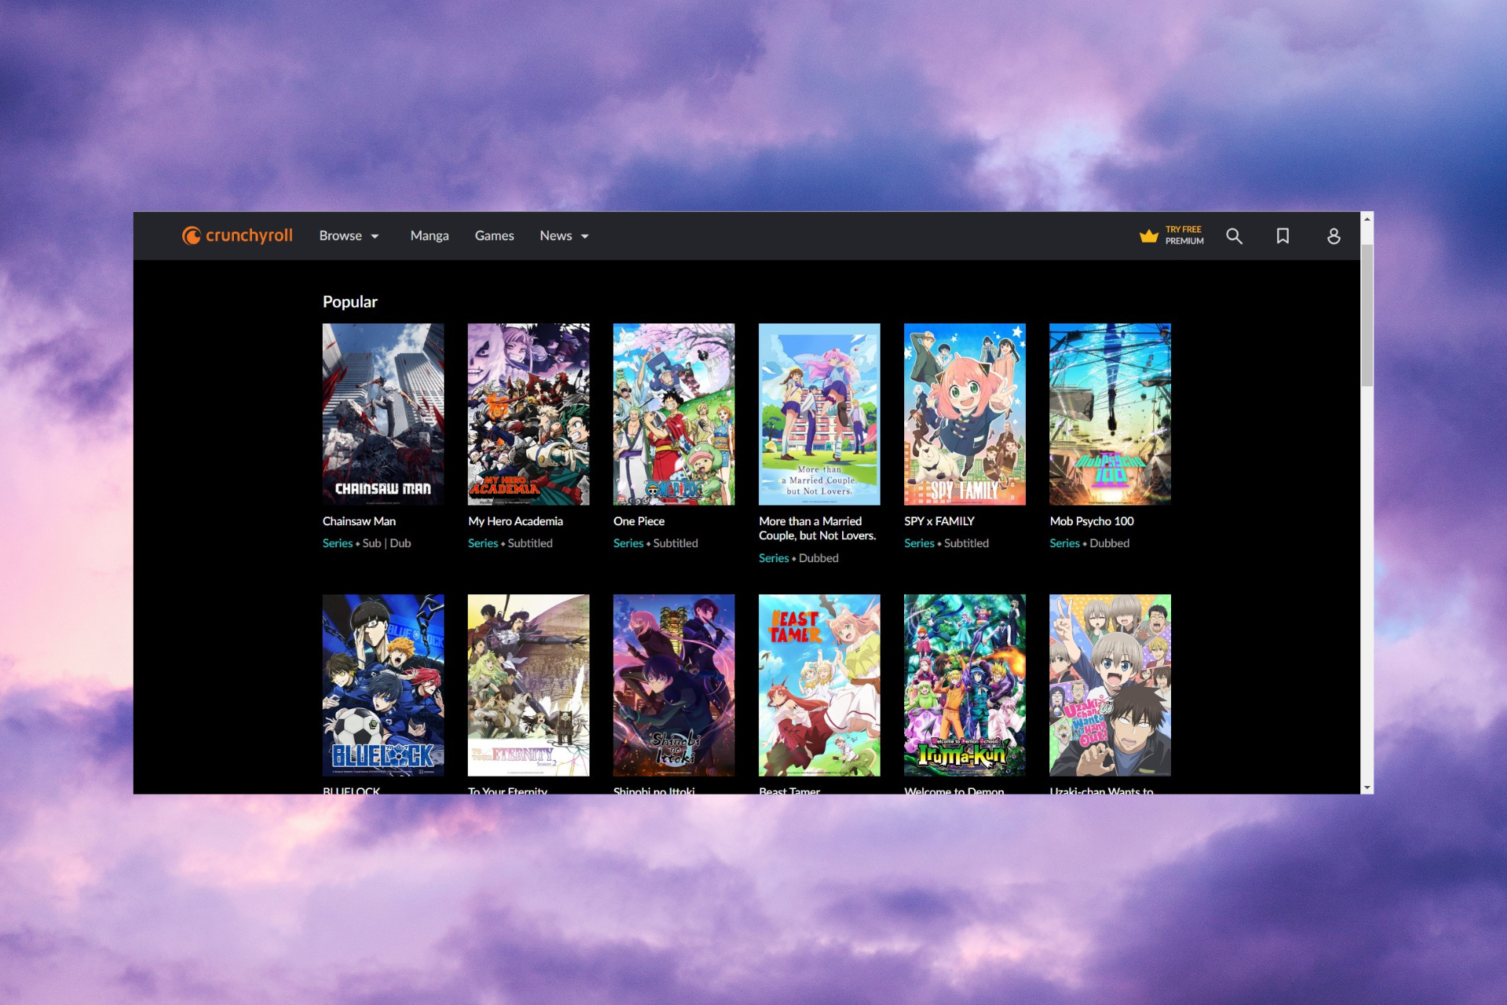Open the Mob Psycho 100 poster
Image resolution: width=1507 pixels, height=1005 pixels.
1110,414
